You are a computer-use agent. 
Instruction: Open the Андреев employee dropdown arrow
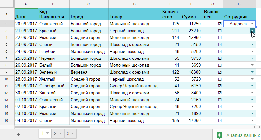pos(252,24)
